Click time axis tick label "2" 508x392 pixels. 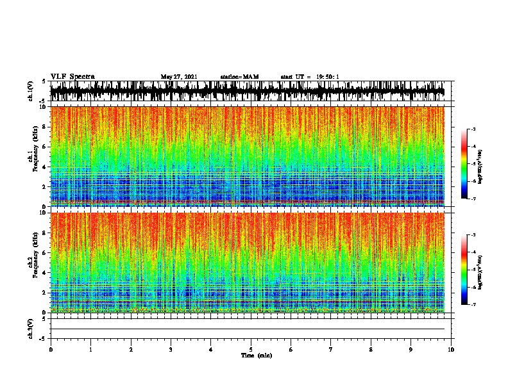[131, 350]
